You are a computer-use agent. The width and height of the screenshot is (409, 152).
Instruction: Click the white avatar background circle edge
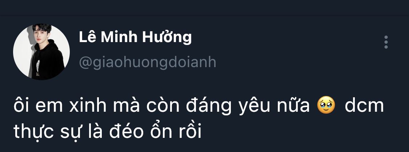tap(18, 52)
